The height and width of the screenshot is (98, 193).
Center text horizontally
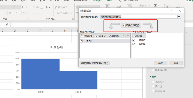[38, 13]
